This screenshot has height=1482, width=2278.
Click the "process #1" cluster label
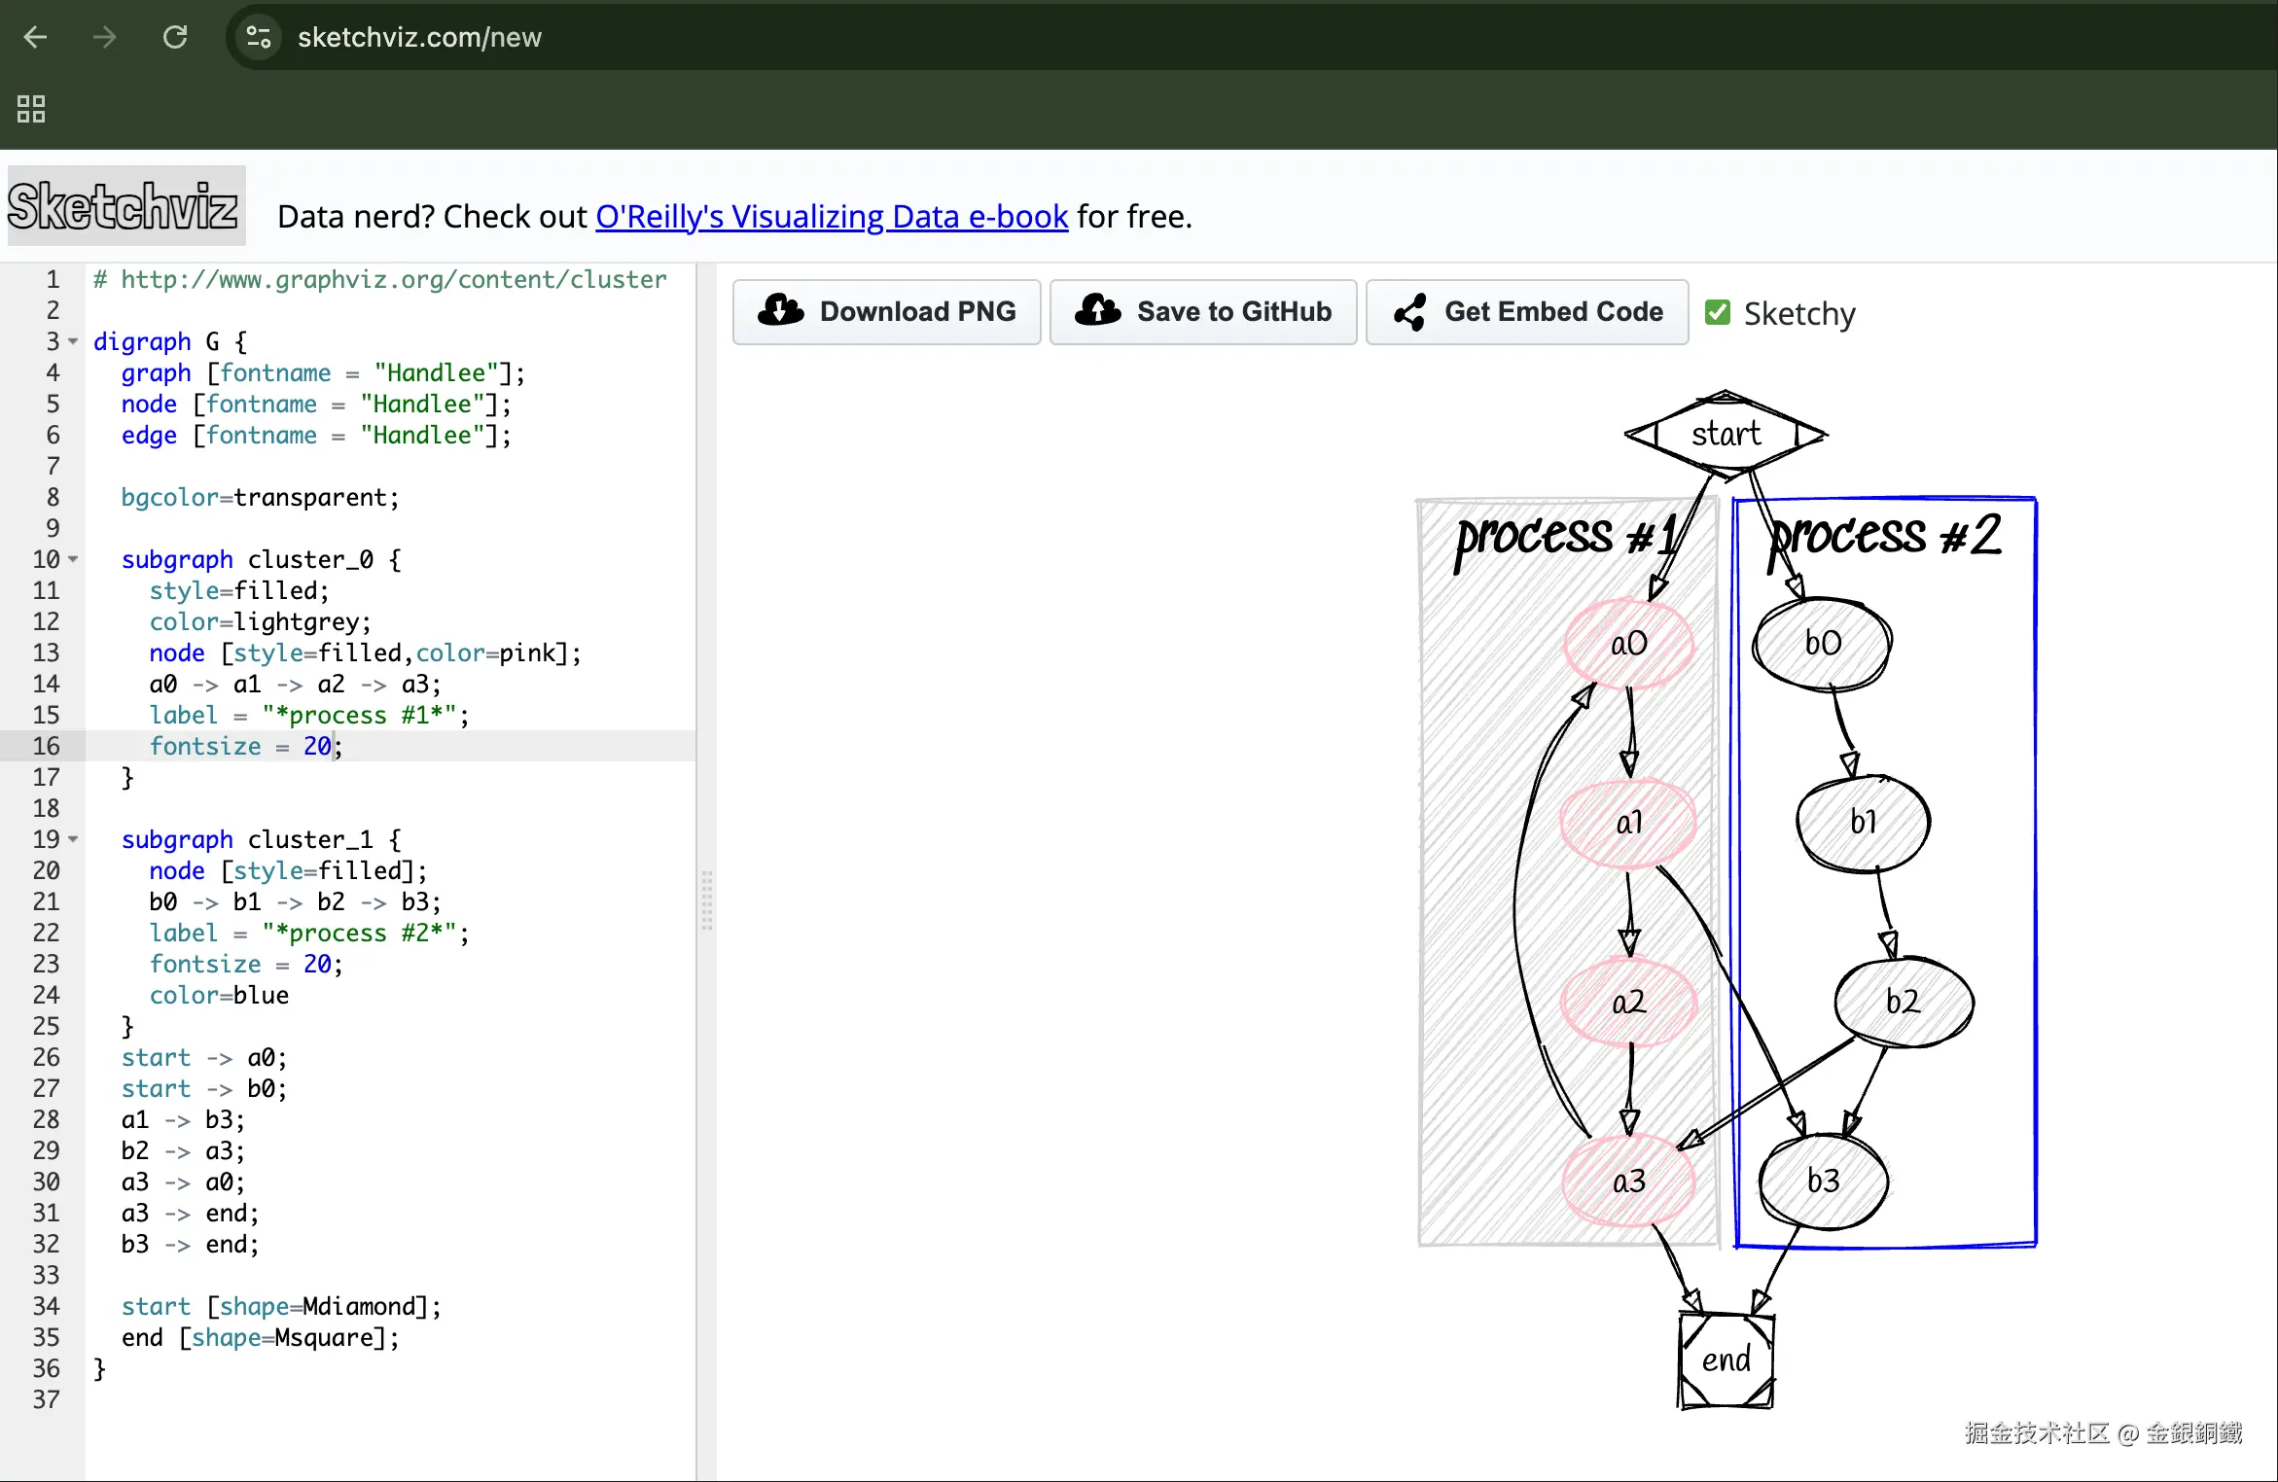pos(1567,538)
